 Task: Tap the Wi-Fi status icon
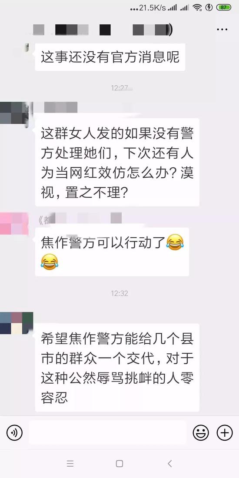point(198,8)
